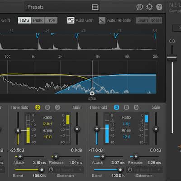The image size is (181, 181).
Task: Click the band 3 Blend 100.0% value
Action: click(x=118, y=176)
